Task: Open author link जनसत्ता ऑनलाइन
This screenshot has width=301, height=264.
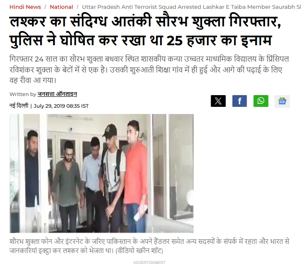Action: pyautogui.click(x=57, y=94)
